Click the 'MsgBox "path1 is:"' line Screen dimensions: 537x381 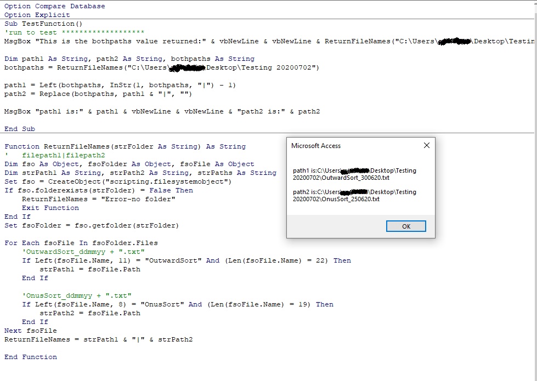pos(162,111)
